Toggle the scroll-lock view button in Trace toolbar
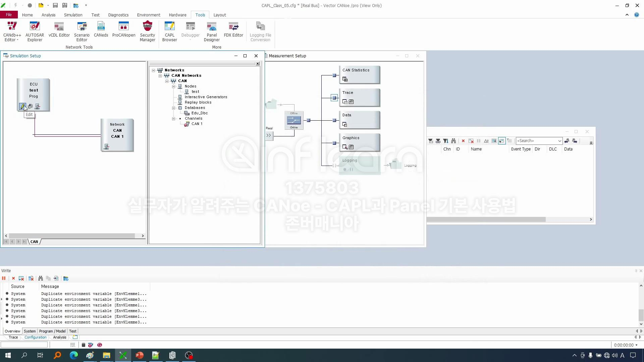The height and width of the screenshot is (362, 644). (x=494, y=141)
